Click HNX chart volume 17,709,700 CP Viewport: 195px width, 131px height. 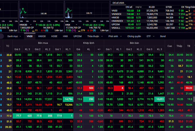(73, 28)
